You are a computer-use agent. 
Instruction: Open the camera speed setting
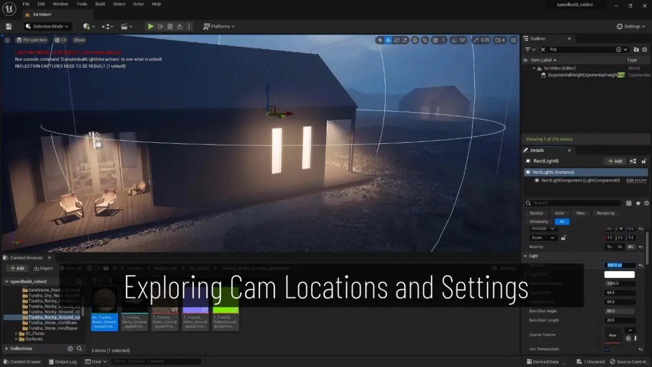tap(500, 40)
